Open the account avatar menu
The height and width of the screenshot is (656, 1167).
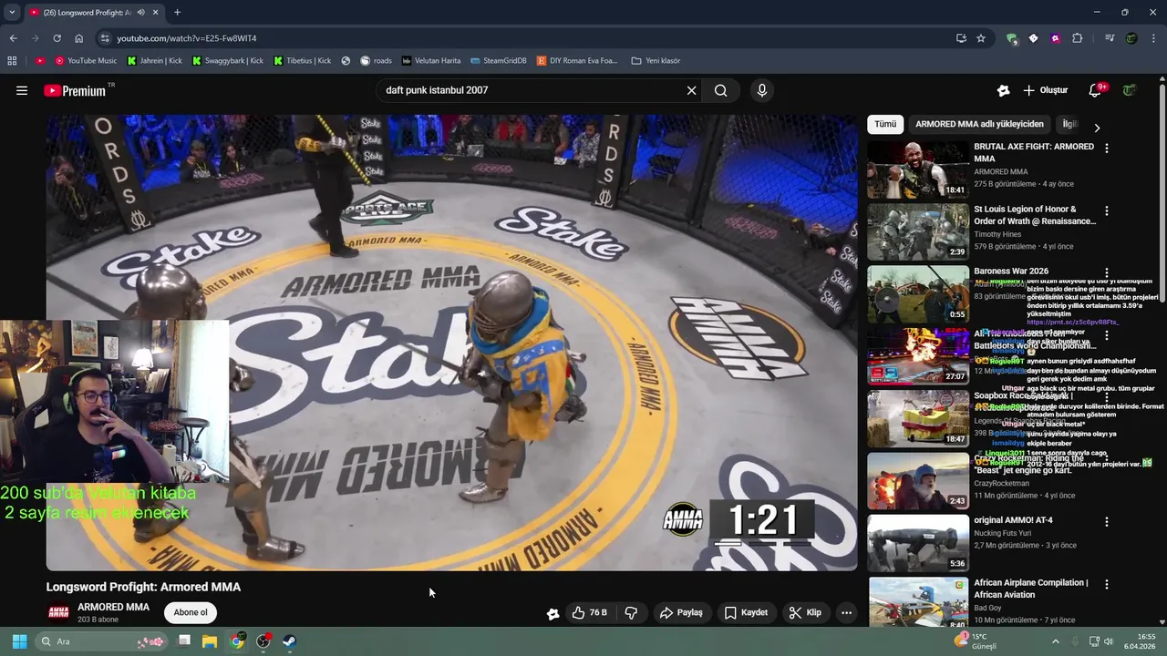click(x=1131, y=90)
